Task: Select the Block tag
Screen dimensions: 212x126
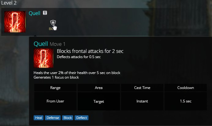Action: click(x=68, y=118)
